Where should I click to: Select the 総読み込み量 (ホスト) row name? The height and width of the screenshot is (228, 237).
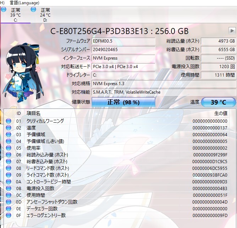47,155
